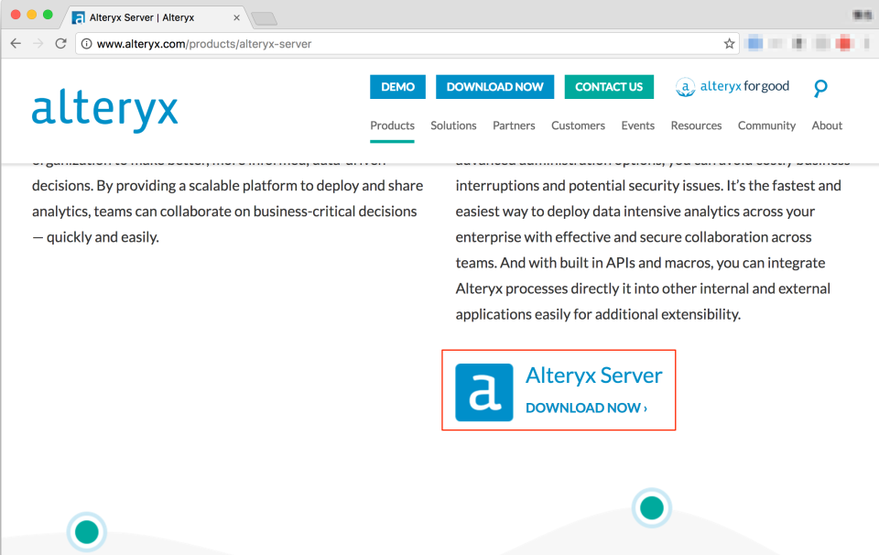Viewport: 879px width, 555px height.
Task: Click the DEMO button
Action: (x=397, y=86)
